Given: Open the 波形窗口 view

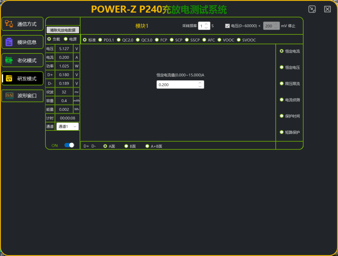Looking at the screenshot, I should tap(23, 96).
